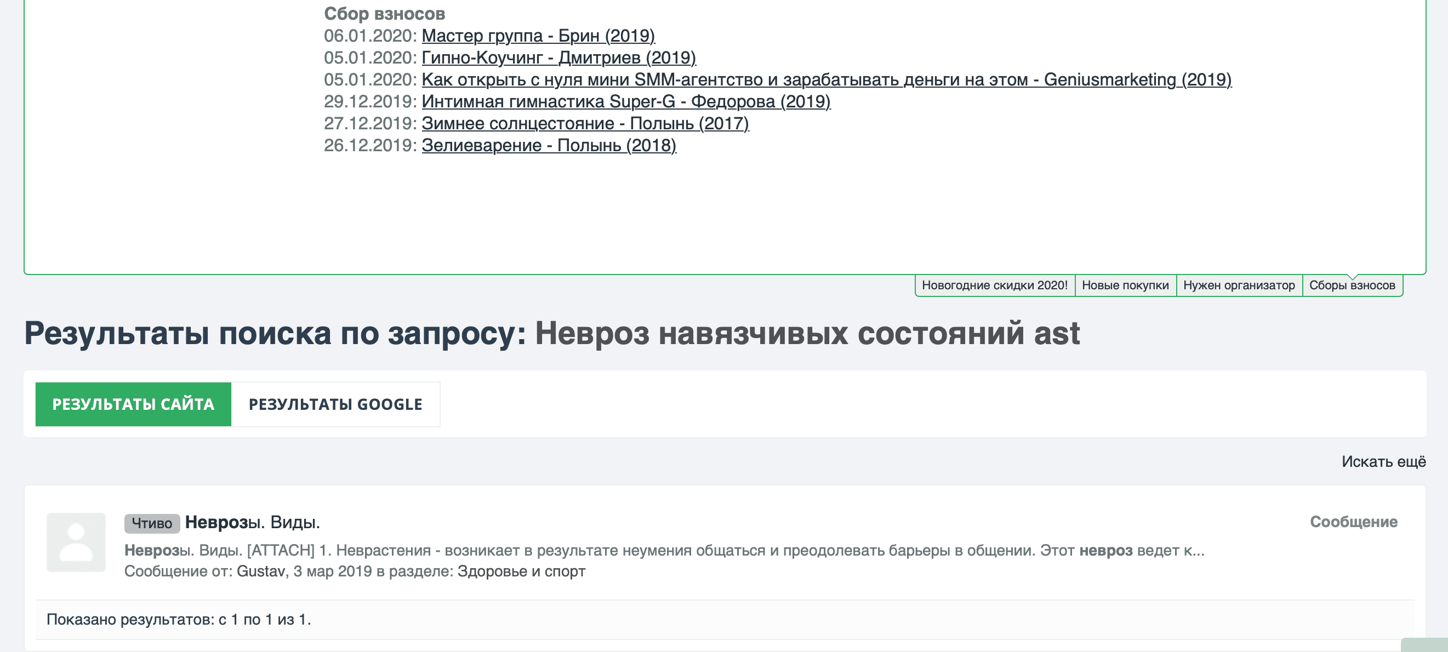Click the Чтиво prefix label
Image resolution: width=1448 pixels, height=652 pixels.
pos(152,523)
